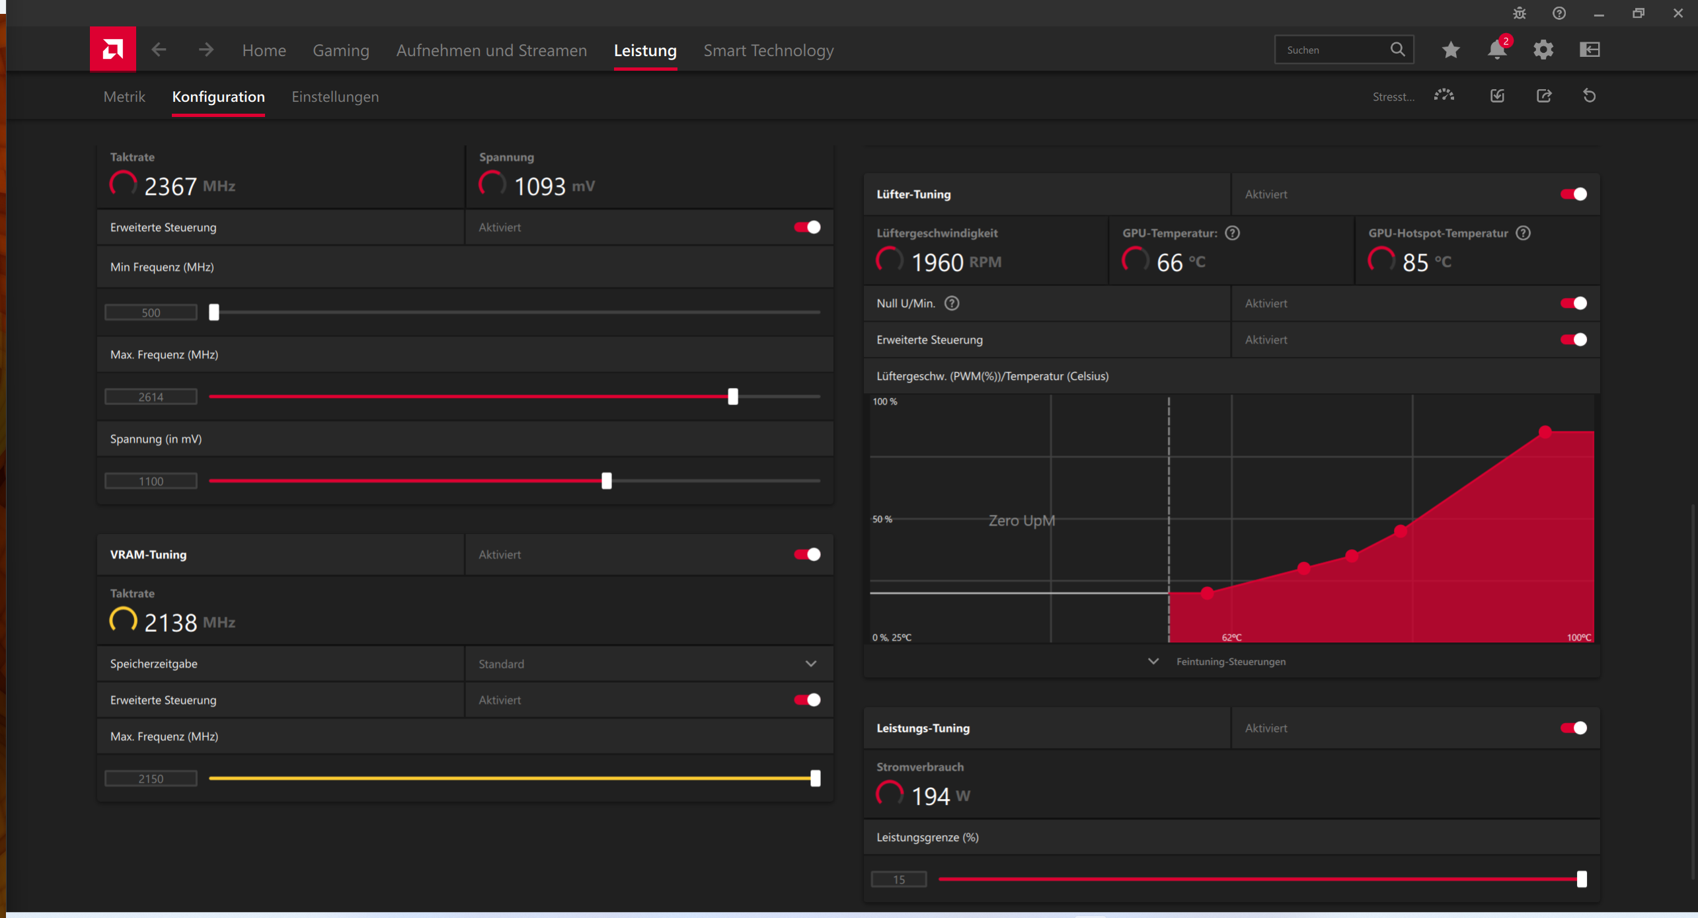Reset tuning with the undo icon

click(1590, 96)
